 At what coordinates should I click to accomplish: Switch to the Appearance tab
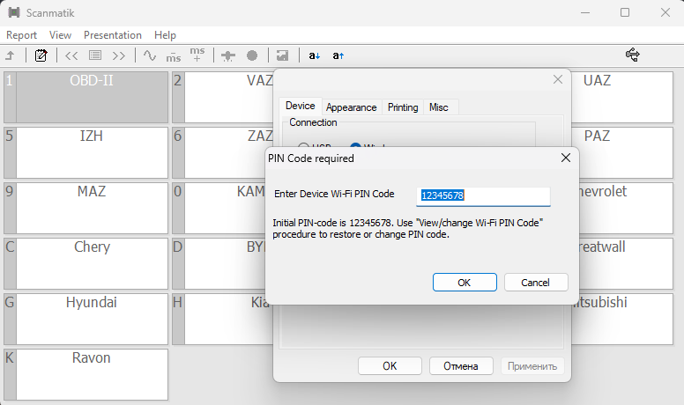(x=351, y=107)
